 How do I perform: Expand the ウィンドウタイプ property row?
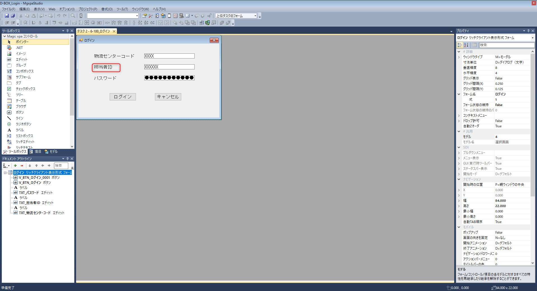coord(459,57)
